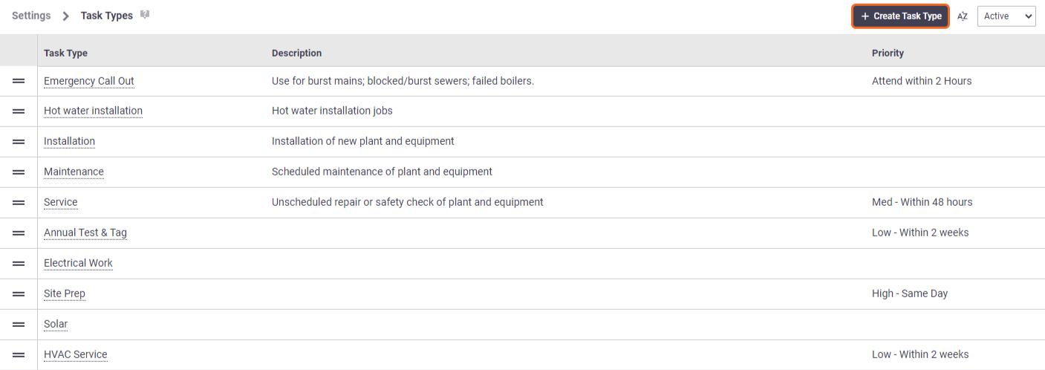This screenshot has height=370, width=1045.
Task: Open the Solar task type link
Action: [56, 324]
